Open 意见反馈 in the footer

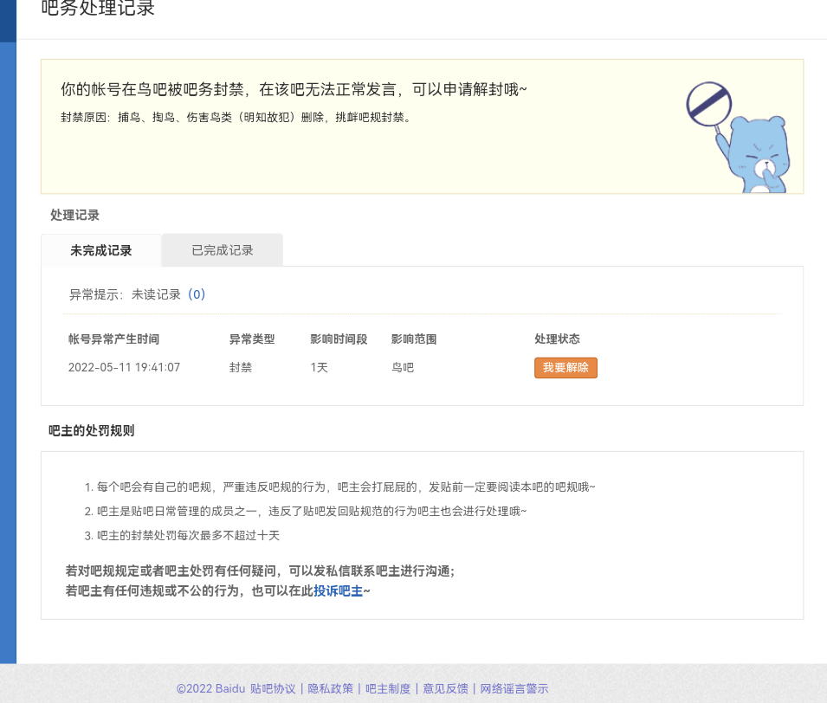[445, 688]
